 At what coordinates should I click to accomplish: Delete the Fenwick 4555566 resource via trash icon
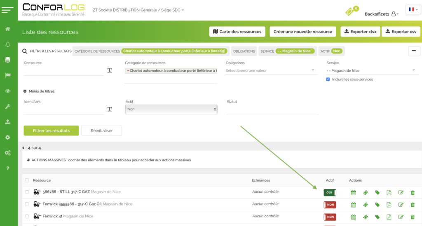click(413, 205)
